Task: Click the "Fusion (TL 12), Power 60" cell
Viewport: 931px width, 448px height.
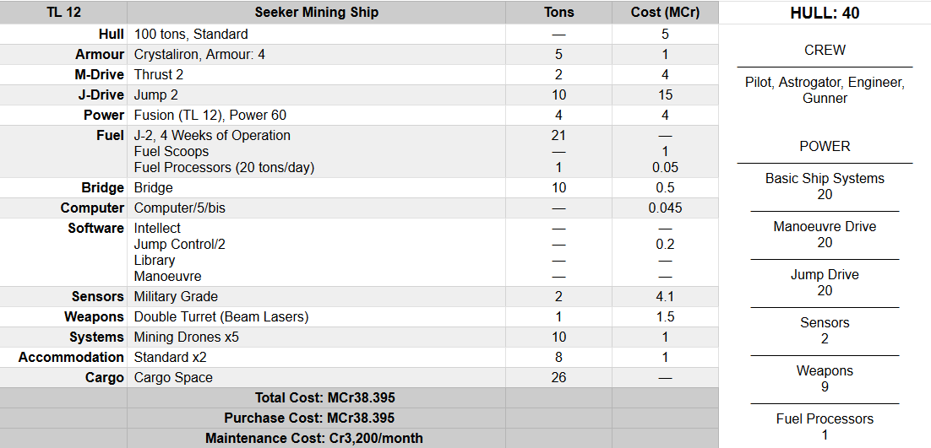Action: point(215,115)
